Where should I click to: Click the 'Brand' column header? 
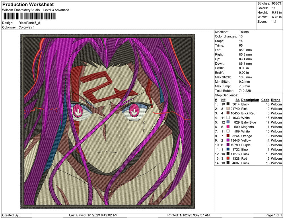click(276, 100)
